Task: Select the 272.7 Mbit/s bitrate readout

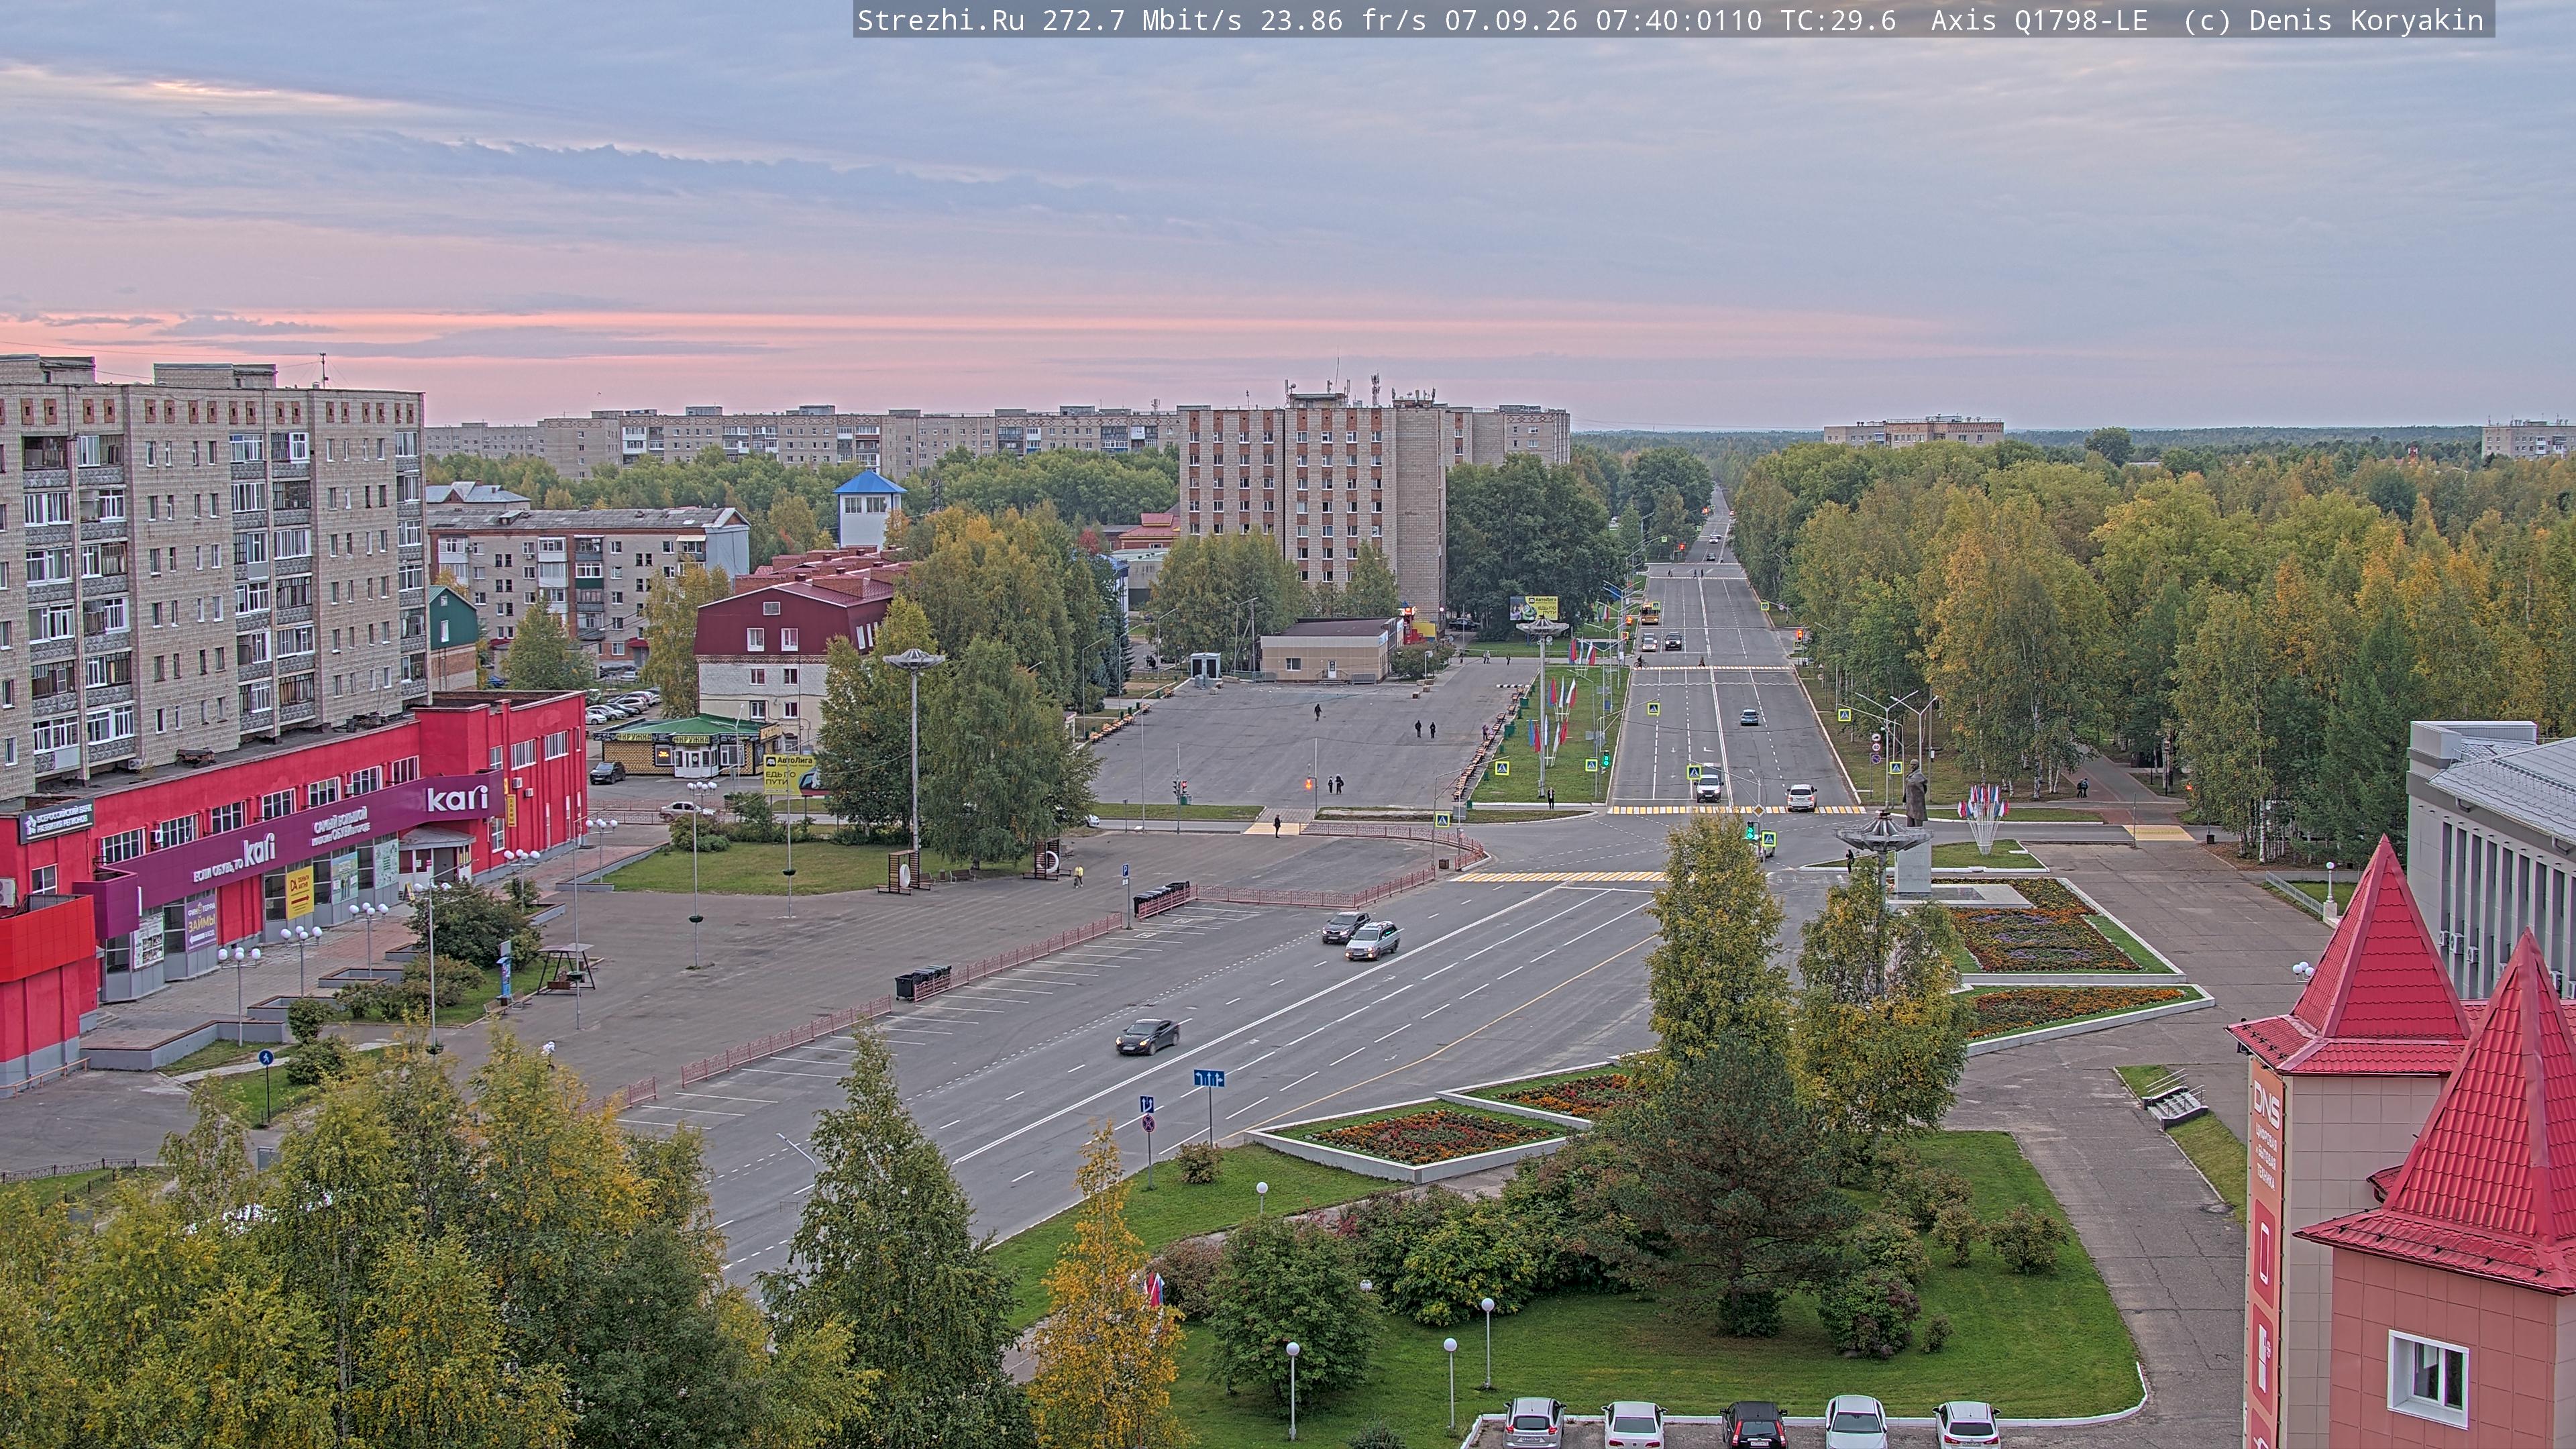Action: point(1142,20)
